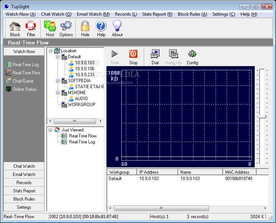The image size is (276, 223).
Task: Switch to Records sidebar section
Action: click(24, 183)
